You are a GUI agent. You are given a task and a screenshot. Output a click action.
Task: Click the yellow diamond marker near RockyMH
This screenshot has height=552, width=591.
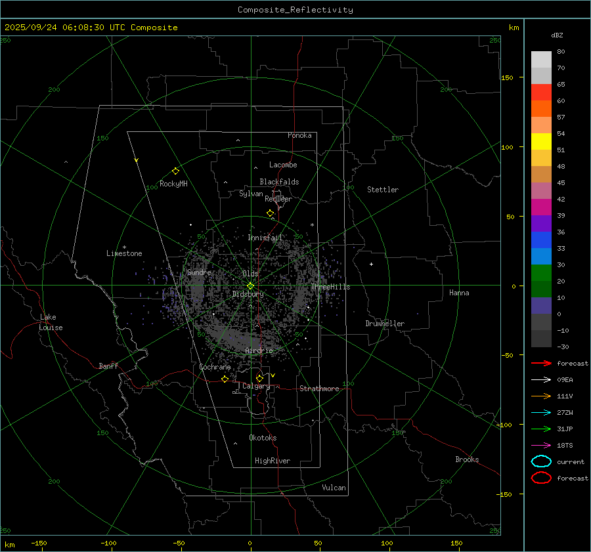tap(175, 171)
